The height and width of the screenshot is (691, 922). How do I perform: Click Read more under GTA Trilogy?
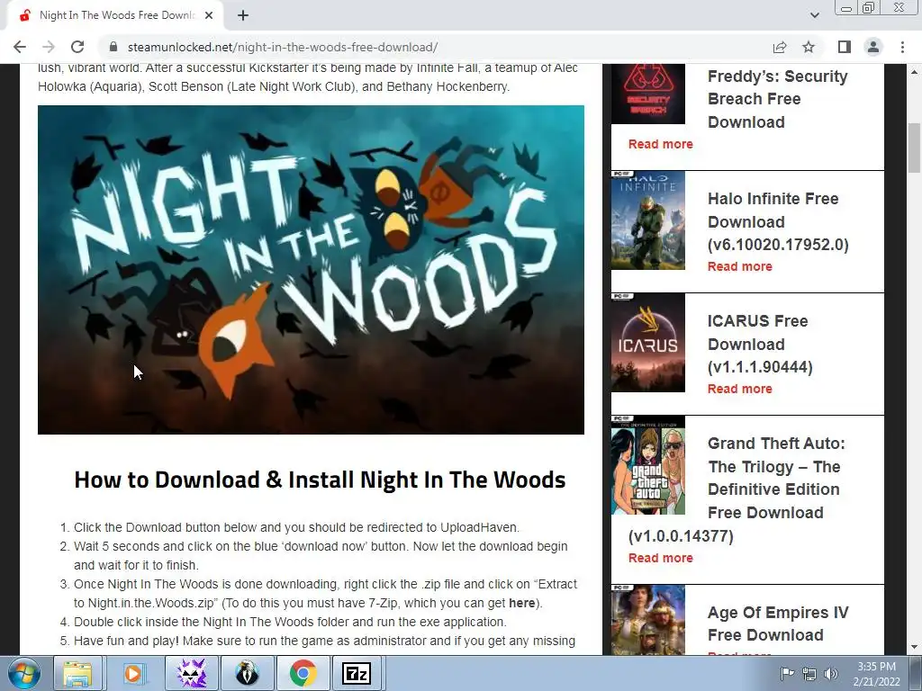[660, 558]
